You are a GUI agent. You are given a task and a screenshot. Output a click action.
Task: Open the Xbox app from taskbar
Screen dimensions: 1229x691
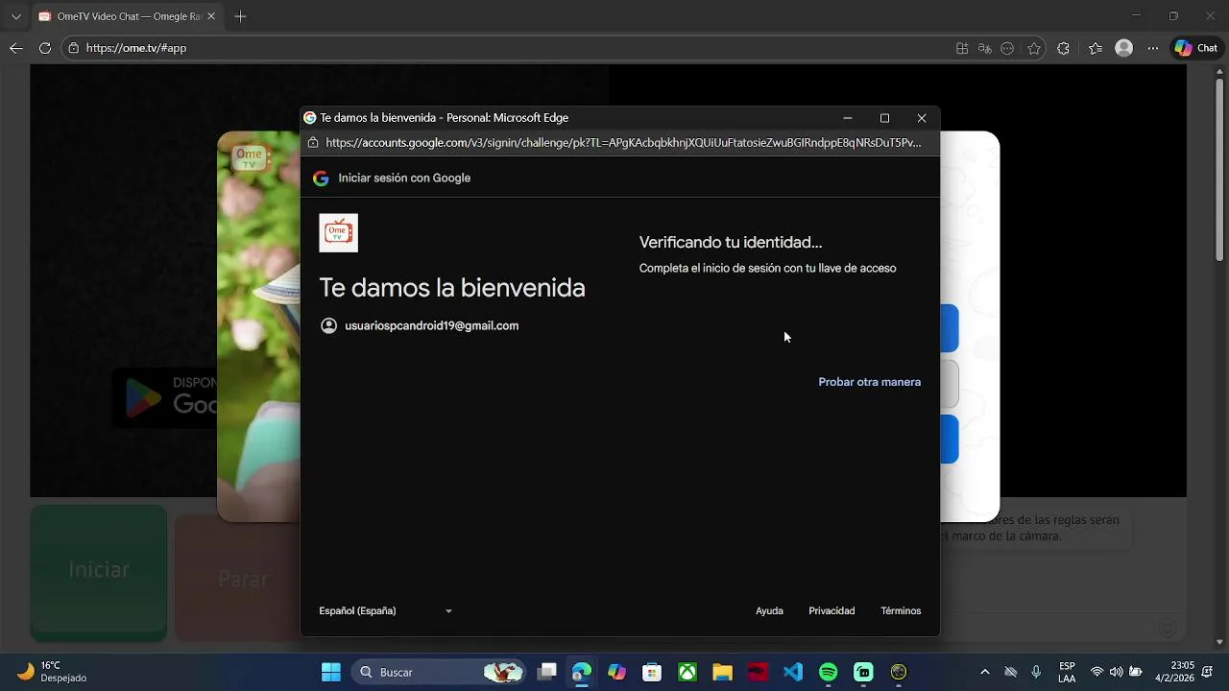click(687, 672)
